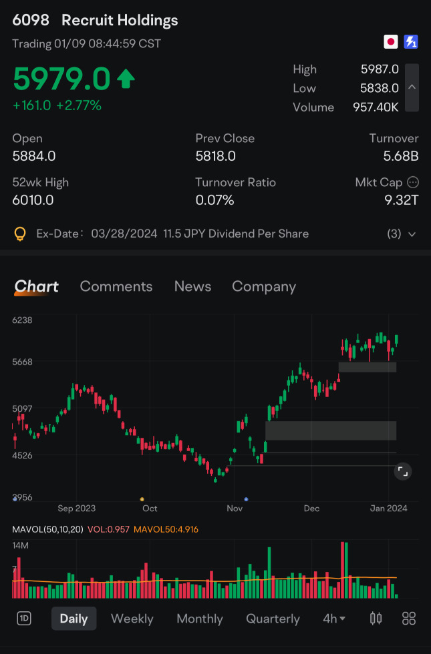This screenshot has width=431, height=654.
Task: Tap the Open price value 5884.0
Action: (34, 156)
